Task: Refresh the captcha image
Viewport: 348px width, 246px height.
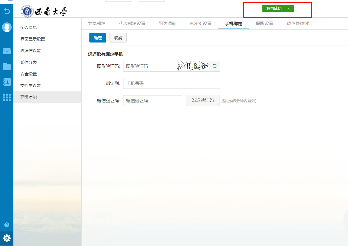Action: 214,66
